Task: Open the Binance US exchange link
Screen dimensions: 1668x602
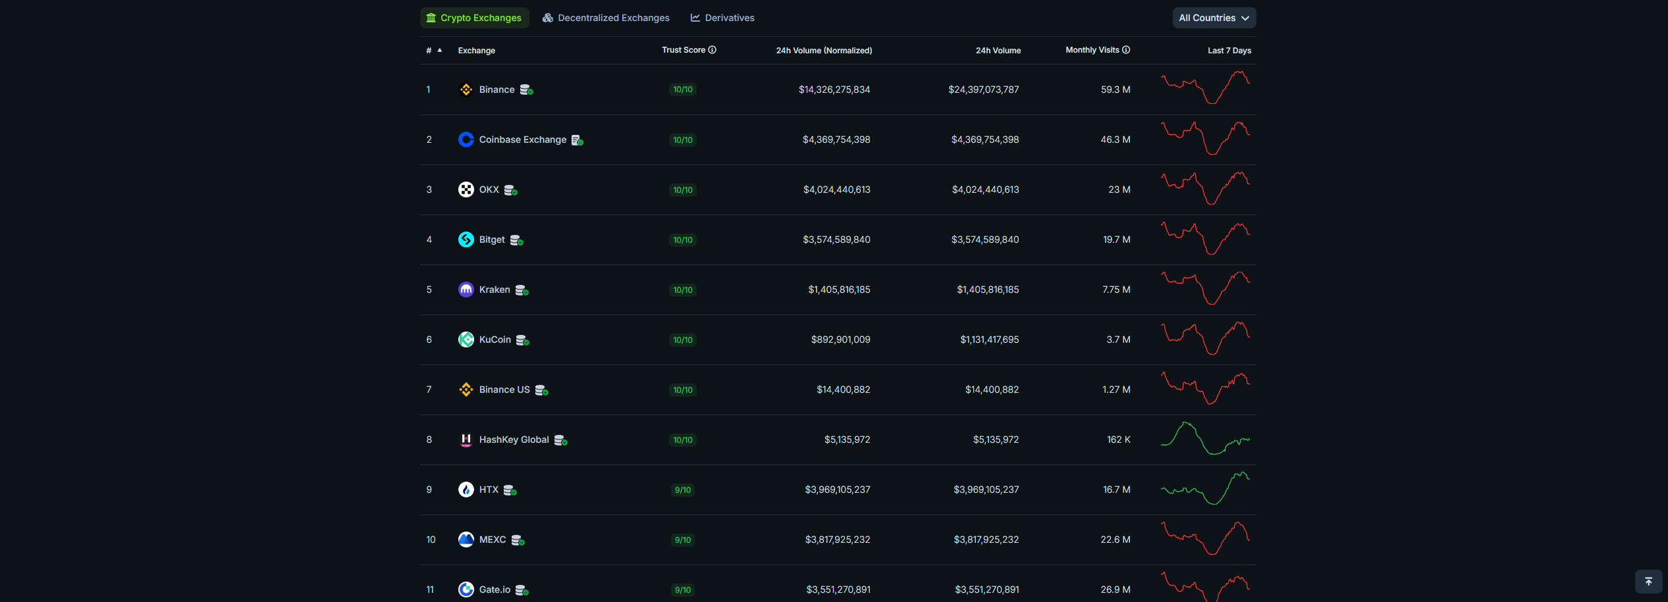Action: pyautogui.click(x=504, y=389)
